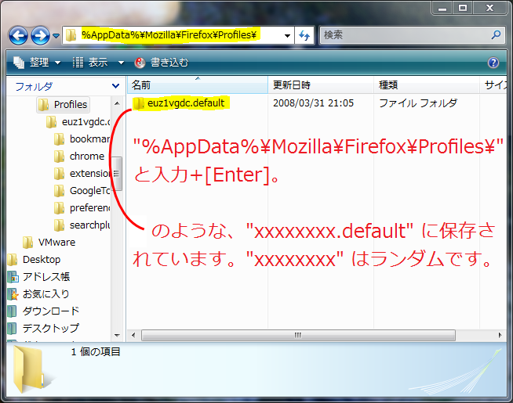Select the VMware folder in tree
513x403 pixels.
tap(49, 243)
